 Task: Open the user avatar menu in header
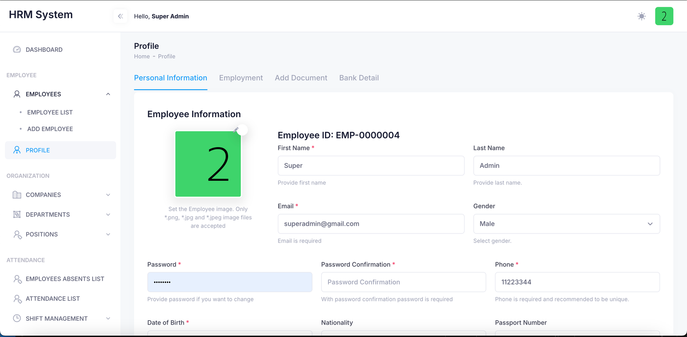(664, 16)
